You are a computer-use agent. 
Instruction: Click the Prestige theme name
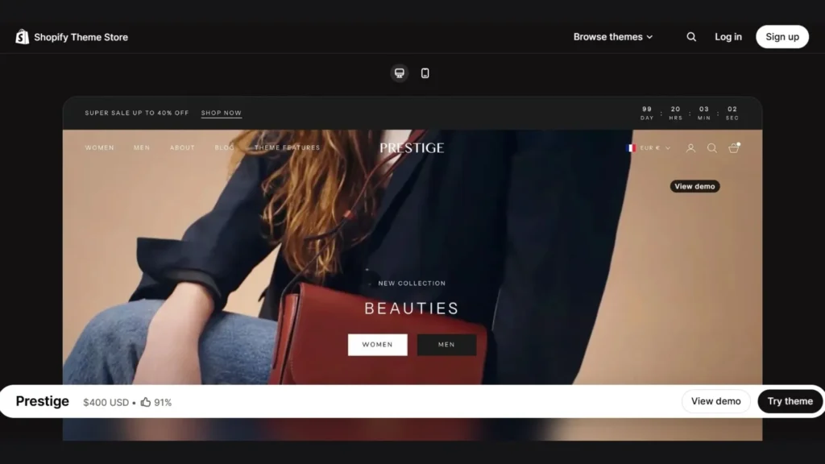click(42, 401)
